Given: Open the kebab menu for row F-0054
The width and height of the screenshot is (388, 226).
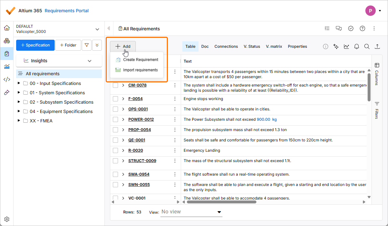Looking at the screenshot, I should 175,99.
